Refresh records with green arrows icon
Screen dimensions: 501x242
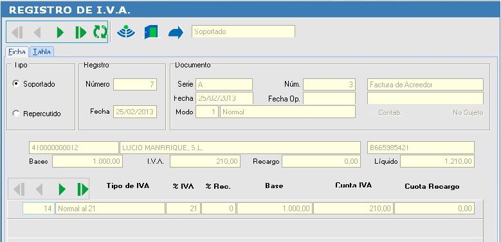(x=100, y=33)
